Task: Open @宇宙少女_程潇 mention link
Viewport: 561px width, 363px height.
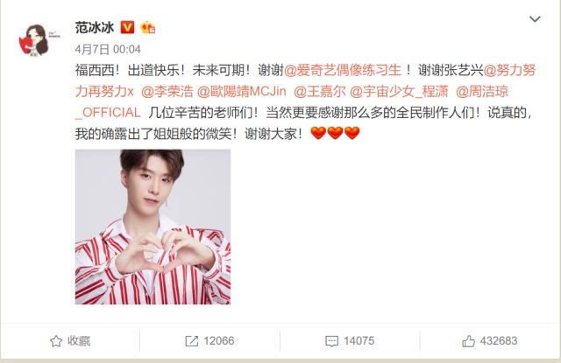Action: [399, 92]
